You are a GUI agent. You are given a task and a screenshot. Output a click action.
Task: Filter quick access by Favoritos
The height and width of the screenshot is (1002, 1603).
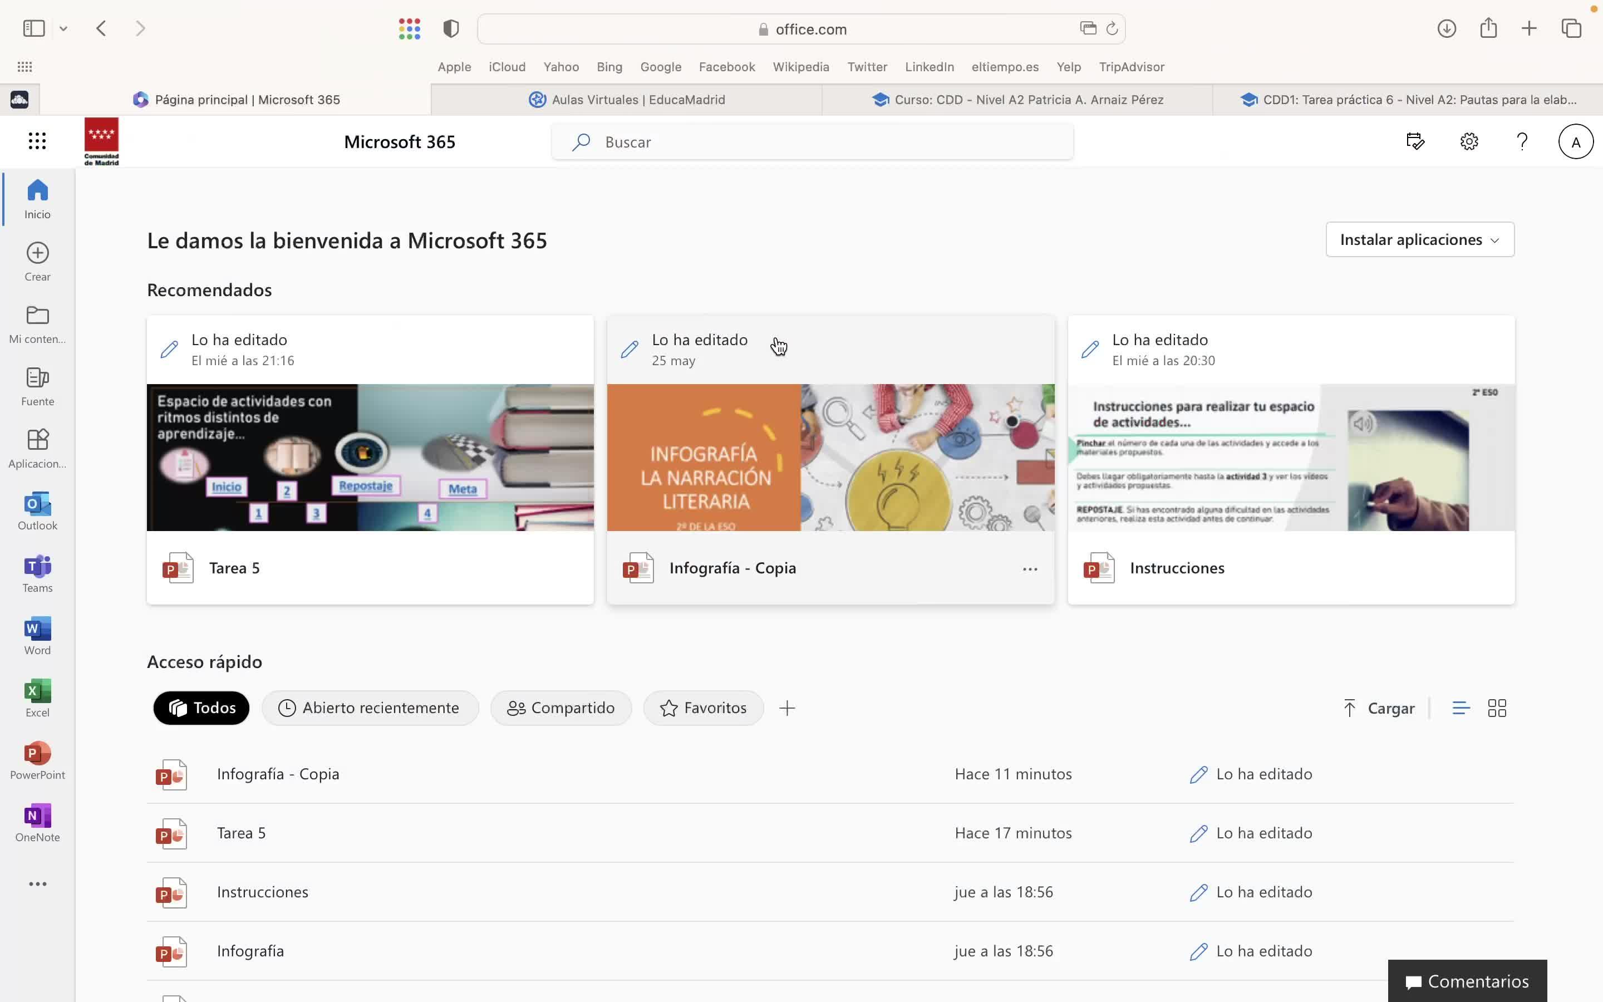[703, 708]
